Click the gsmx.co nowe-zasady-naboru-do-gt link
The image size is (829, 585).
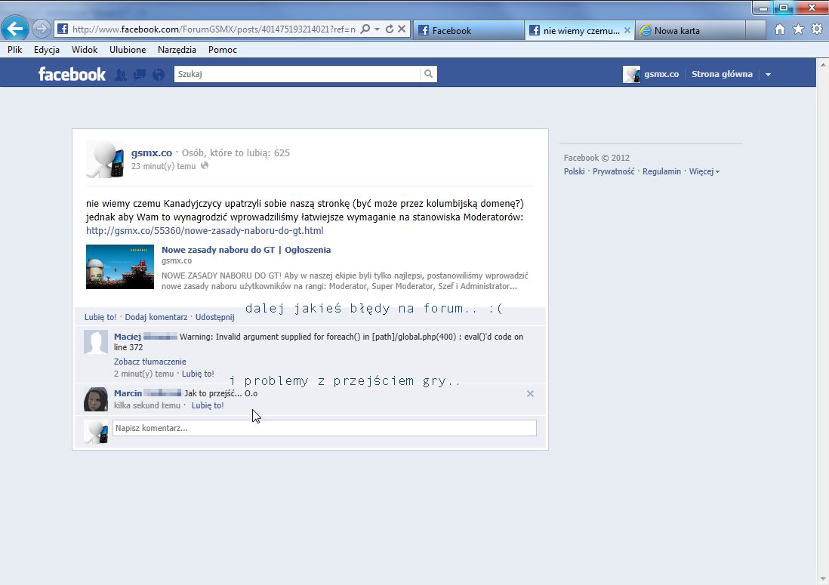pos(205,231)
